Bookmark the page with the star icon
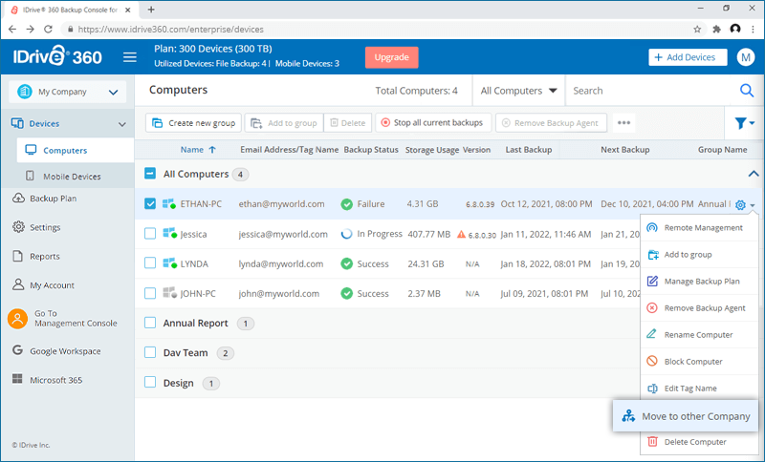765x462 pixels. coord(697,30)
